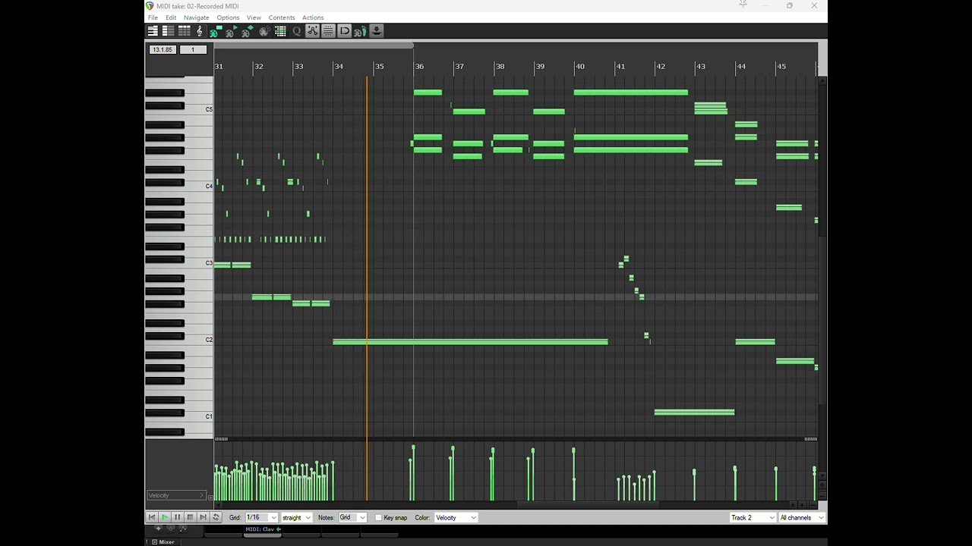
Task: Open the File menu
Action: pyautogui.click(x=153, y=17)
